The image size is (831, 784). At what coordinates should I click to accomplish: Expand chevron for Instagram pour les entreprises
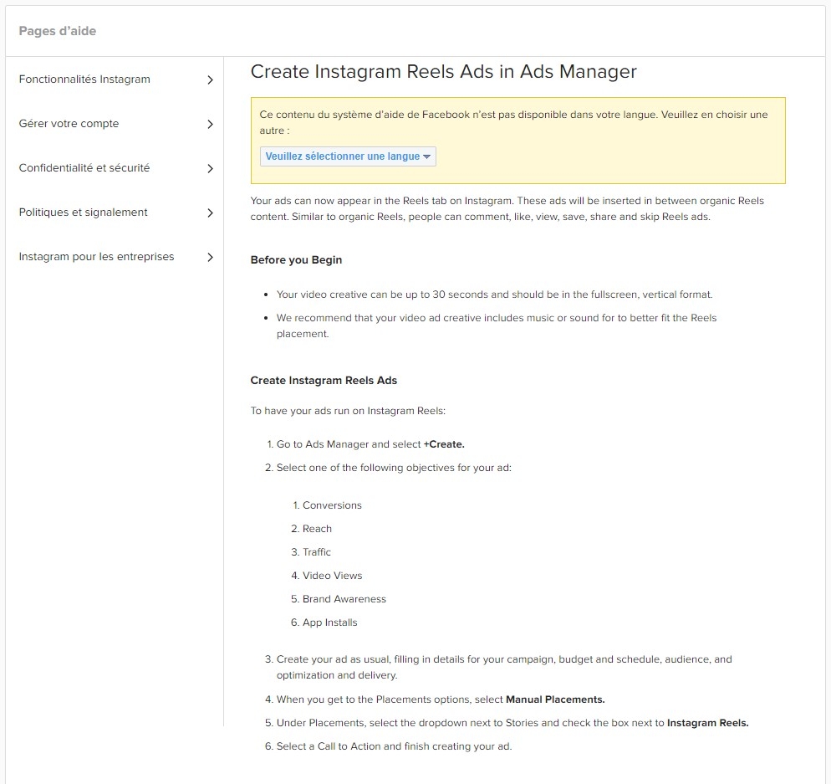pyautogui.click(x=210, y=258)
